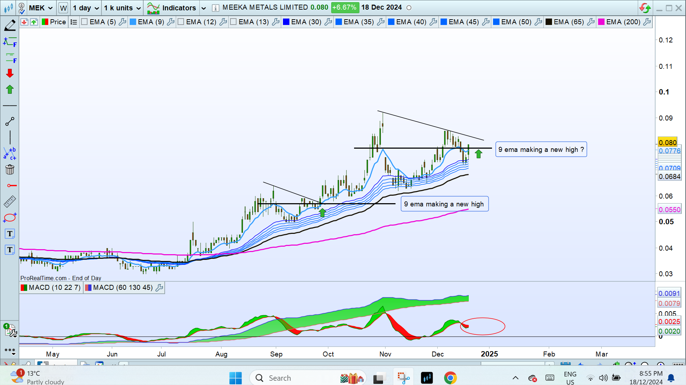This screenshot has width=686, height=385.
Task: Click the candlestick chart style icon
Action: pyautogui.click(x=9, y=7)
